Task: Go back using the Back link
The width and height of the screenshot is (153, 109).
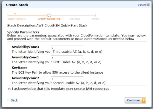Action: 13,100
